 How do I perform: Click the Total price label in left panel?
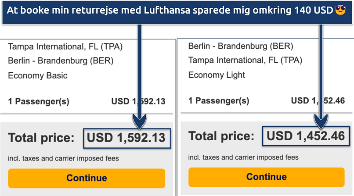point(42,139)
